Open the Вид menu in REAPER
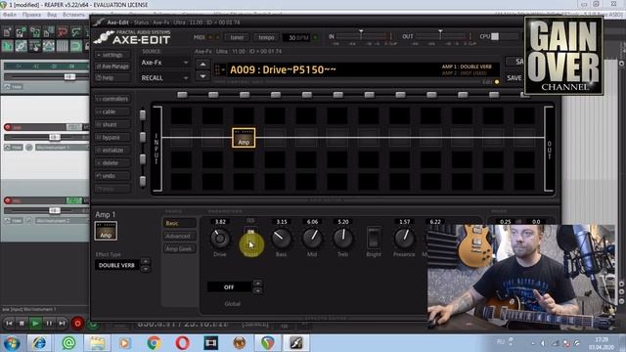This screenshot has height=352, width=626. (x=52, y=15)
